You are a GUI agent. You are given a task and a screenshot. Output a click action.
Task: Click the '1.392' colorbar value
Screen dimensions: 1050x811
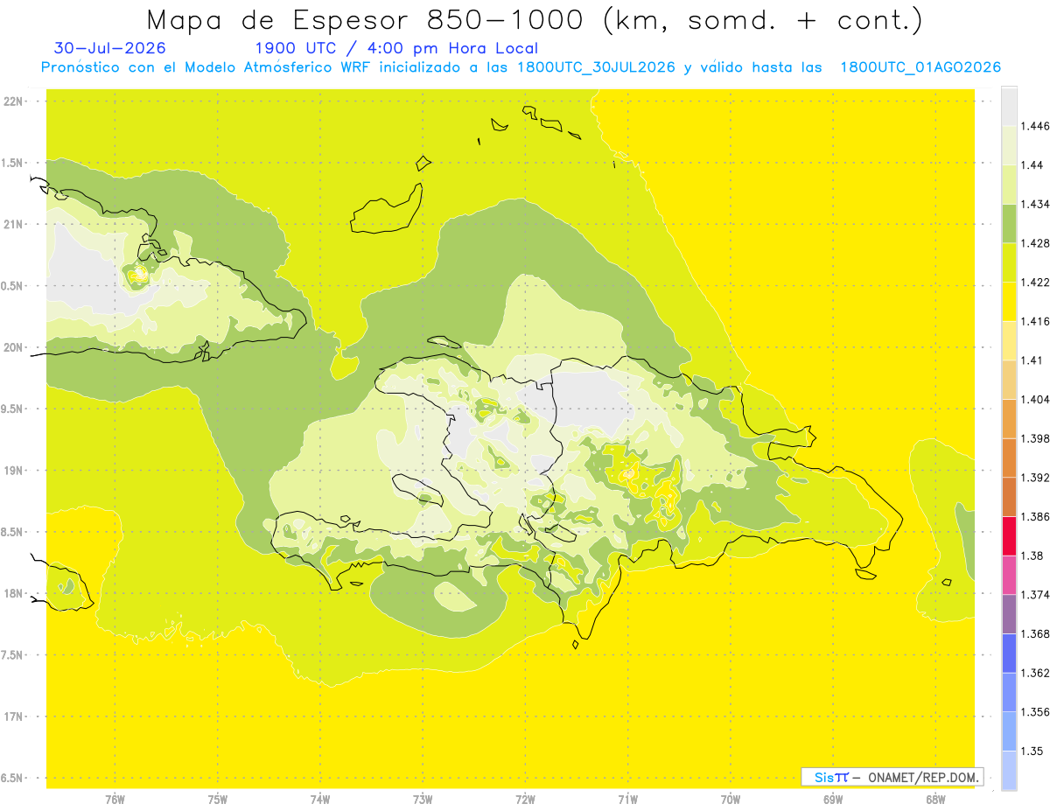click(x=1035, y=478)
